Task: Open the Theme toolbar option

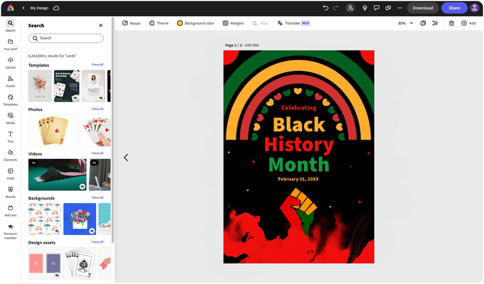Action: 159,23
